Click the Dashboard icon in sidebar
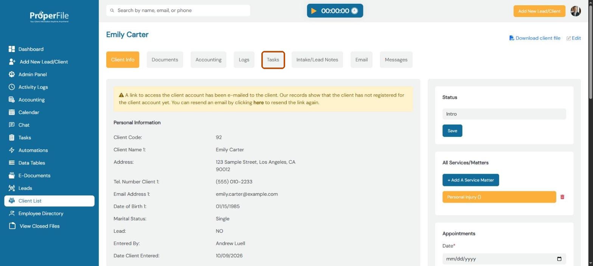The width and height of the screenshot is (593, 266). click(12, 49)
